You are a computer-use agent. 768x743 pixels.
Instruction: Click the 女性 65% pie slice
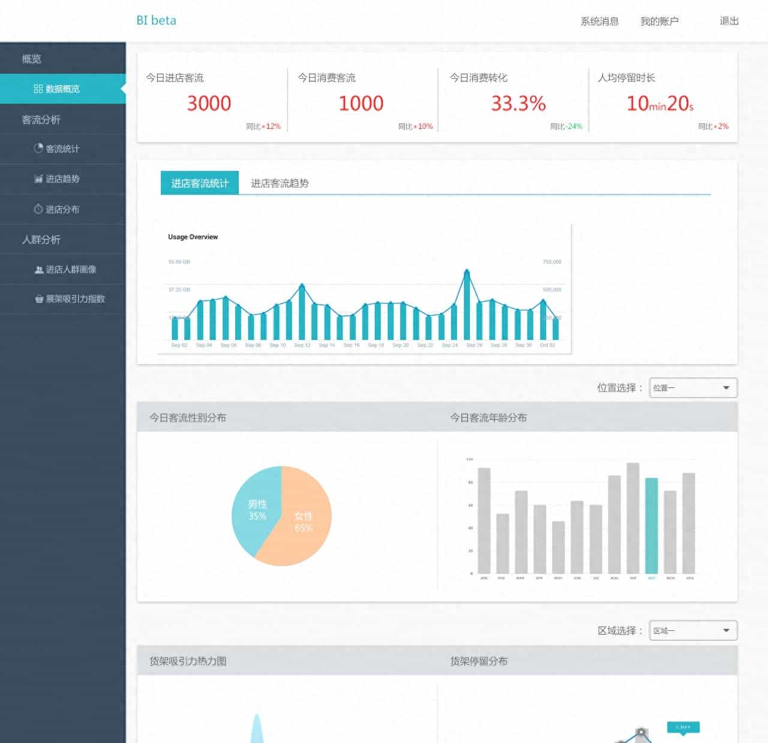(x=300, y=522)
